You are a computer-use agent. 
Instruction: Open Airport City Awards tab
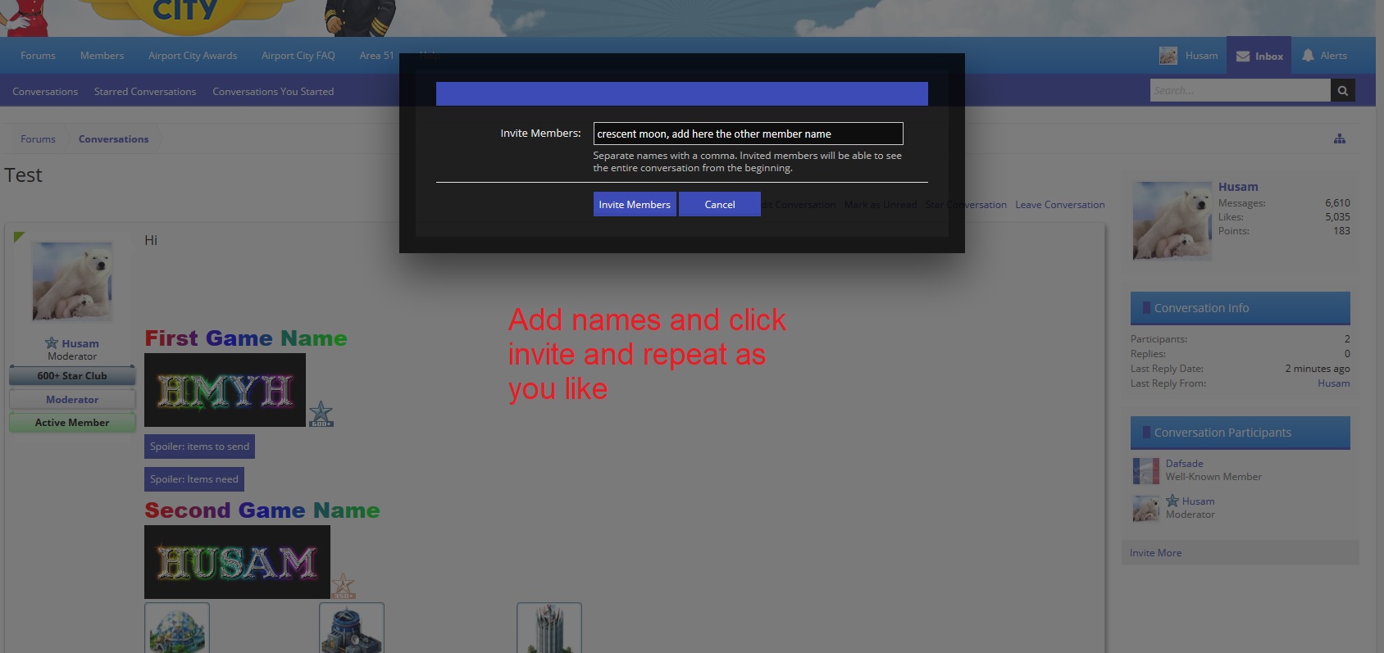193,56
